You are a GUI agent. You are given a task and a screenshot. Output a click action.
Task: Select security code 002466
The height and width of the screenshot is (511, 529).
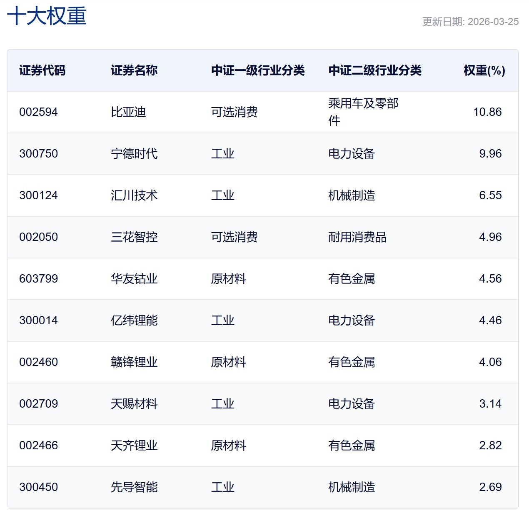point(38,446)
